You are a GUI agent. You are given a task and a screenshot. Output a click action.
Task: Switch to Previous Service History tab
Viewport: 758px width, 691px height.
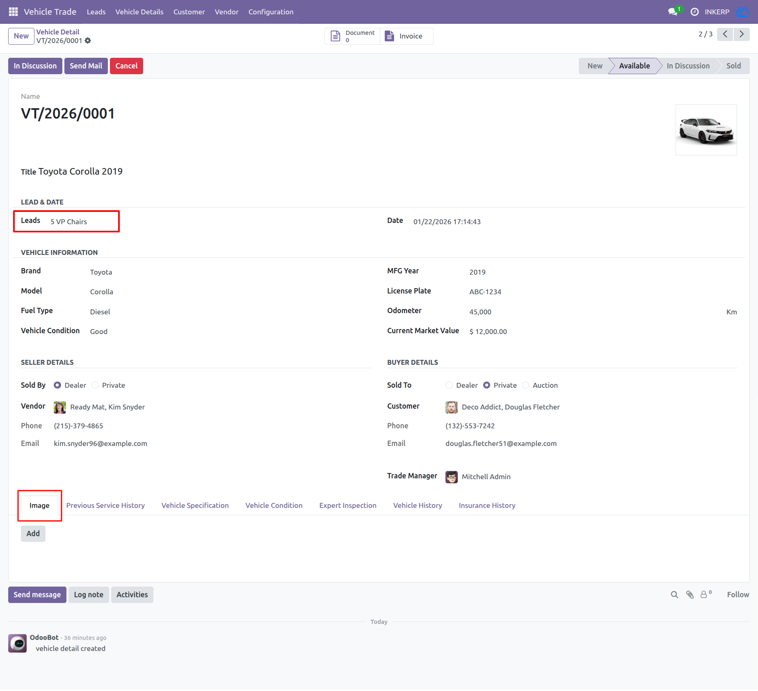click(x=105, y=505)
